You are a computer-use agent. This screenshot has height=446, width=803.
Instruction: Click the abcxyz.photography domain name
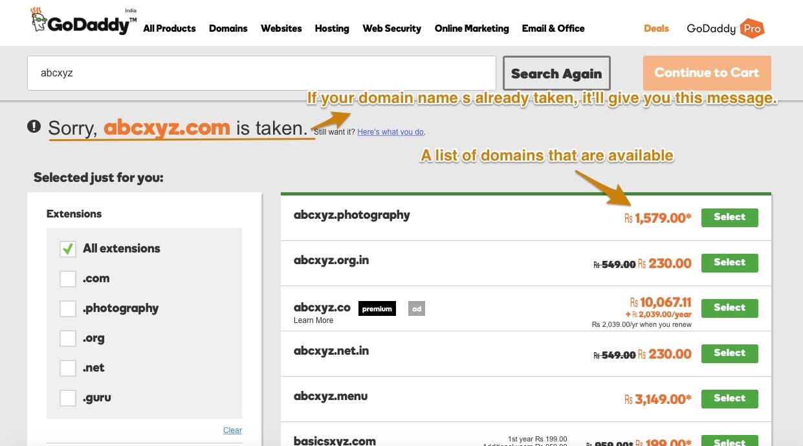[x=351, y=215]
